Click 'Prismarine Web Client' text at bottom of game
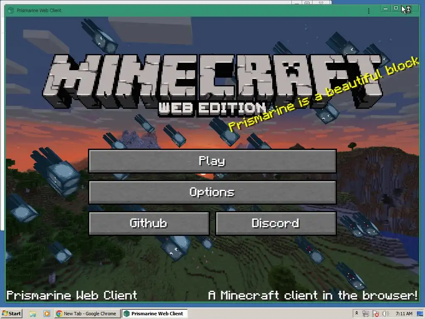Viewport: 425px width, 319px height. point(72,295)
